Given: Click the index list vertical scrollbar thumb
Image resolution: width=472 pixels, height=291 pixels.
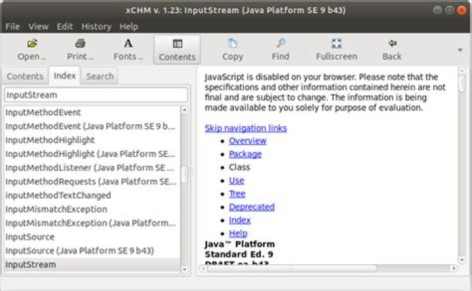Looking at the screenshot, I should point(184,174).
